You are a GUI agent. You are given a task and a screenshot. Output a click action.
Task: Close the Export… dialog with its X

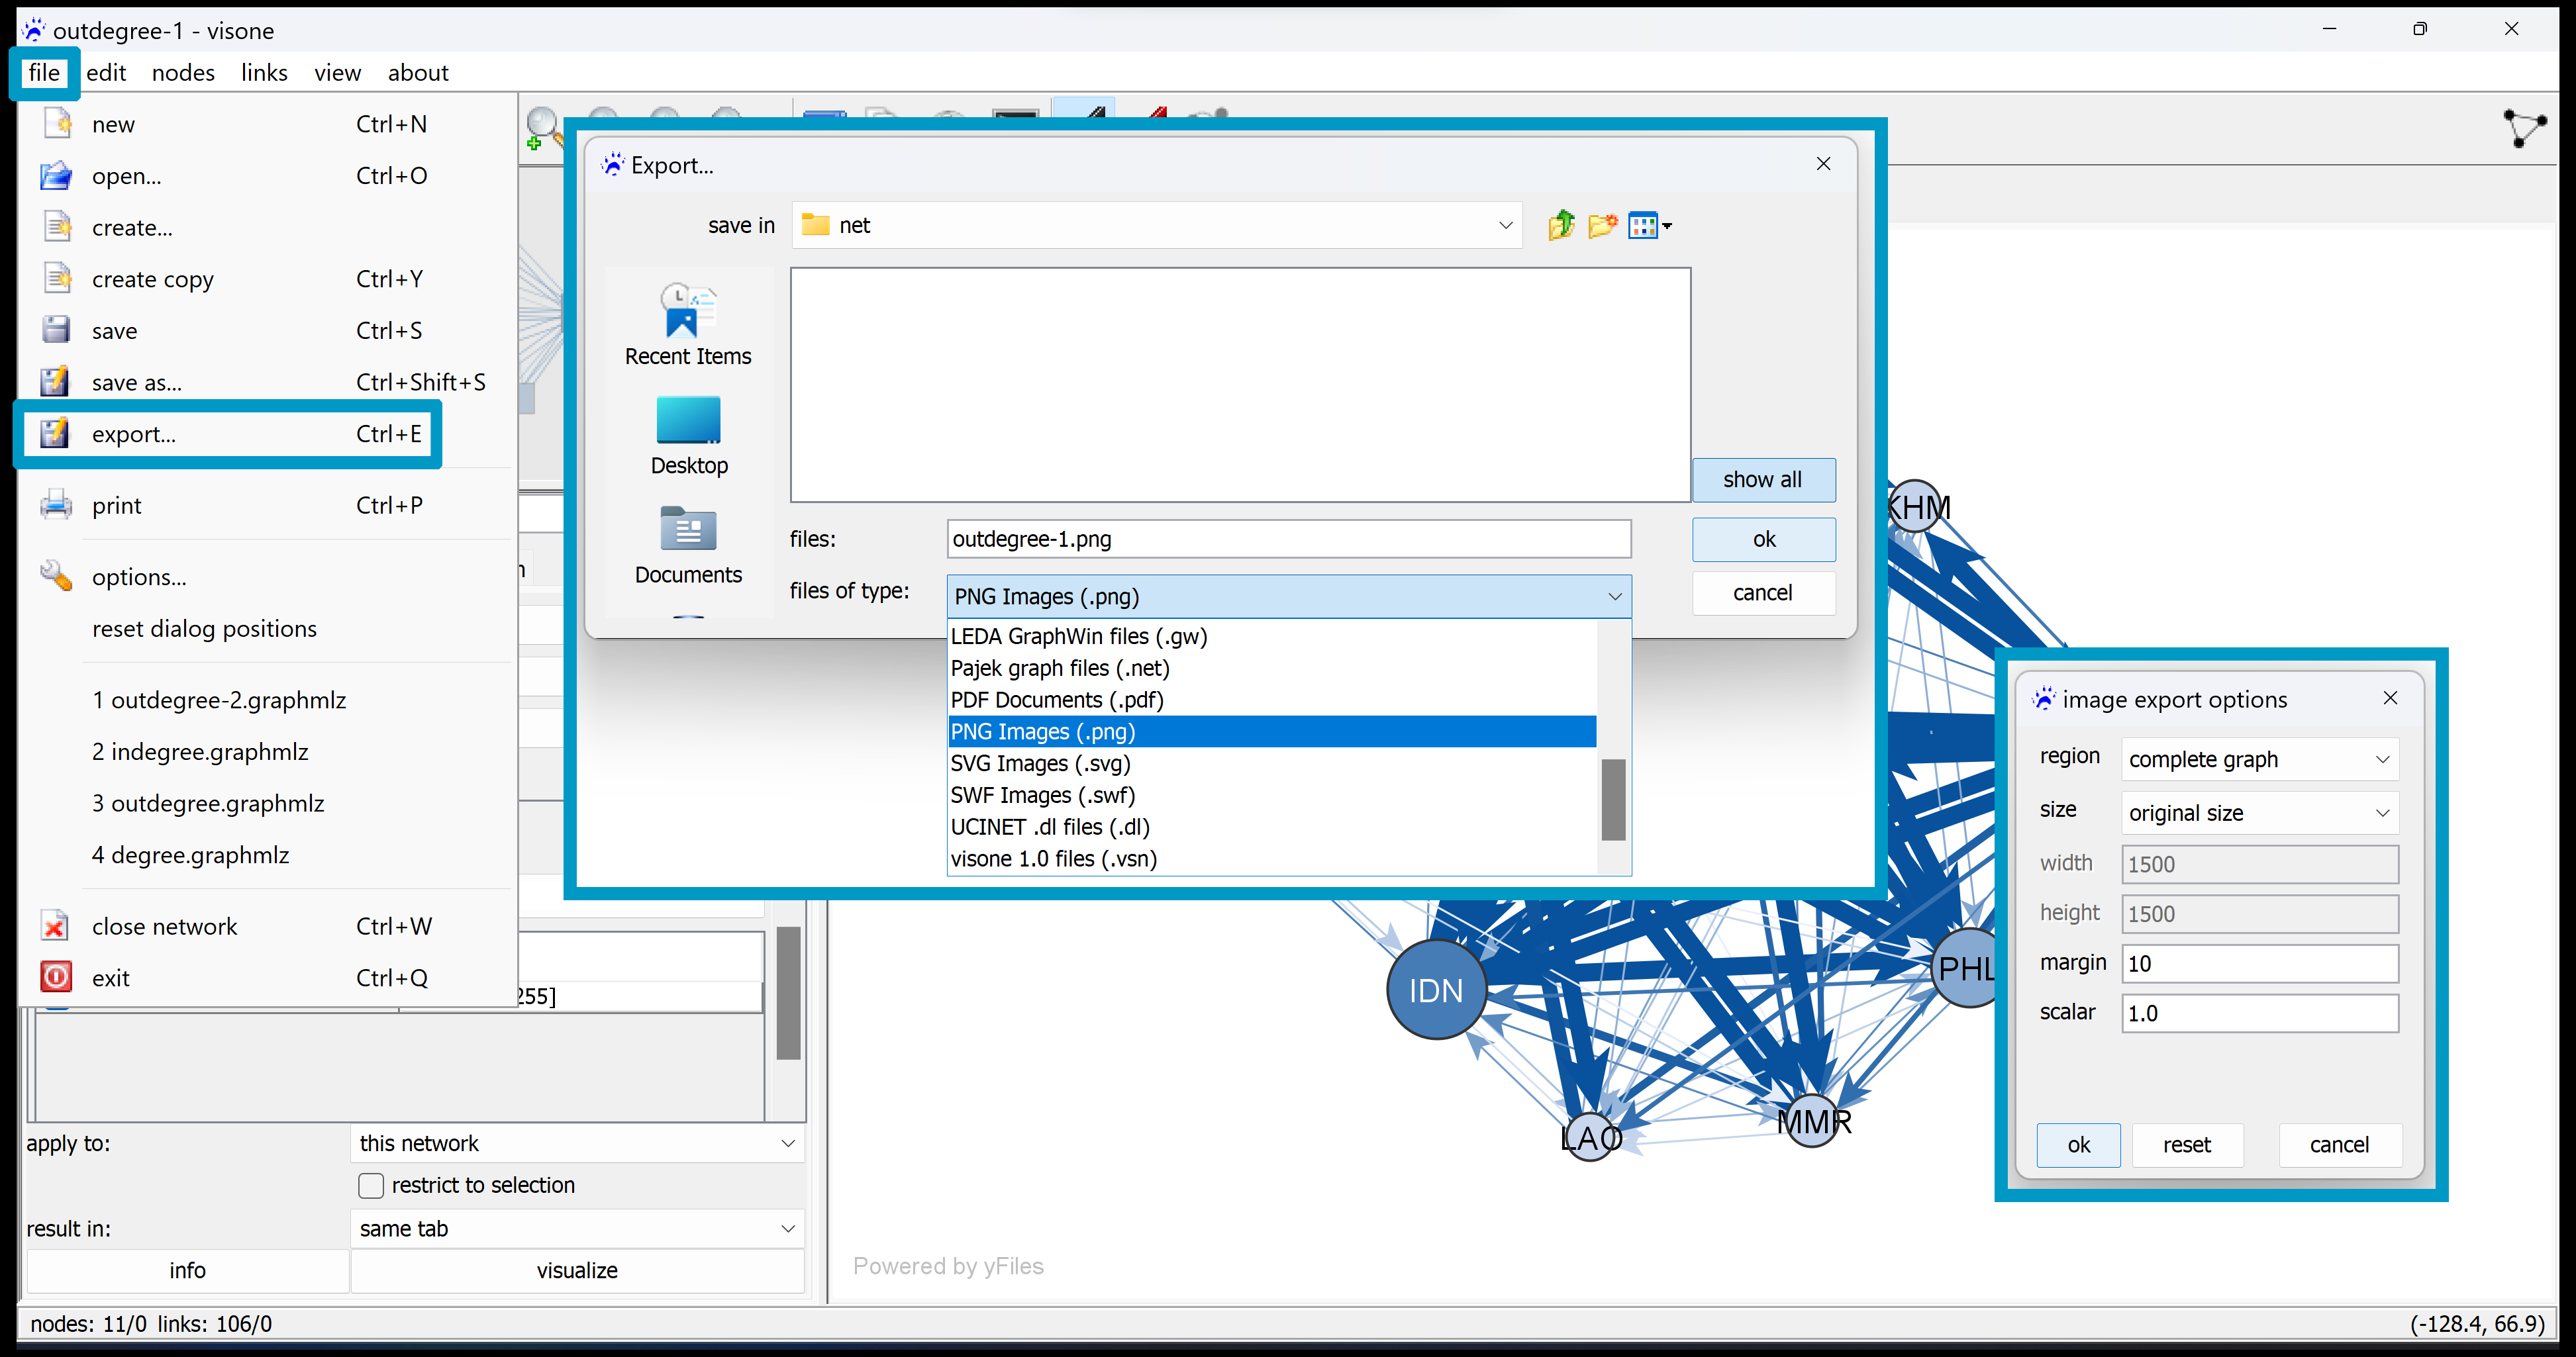(1824, 164)
